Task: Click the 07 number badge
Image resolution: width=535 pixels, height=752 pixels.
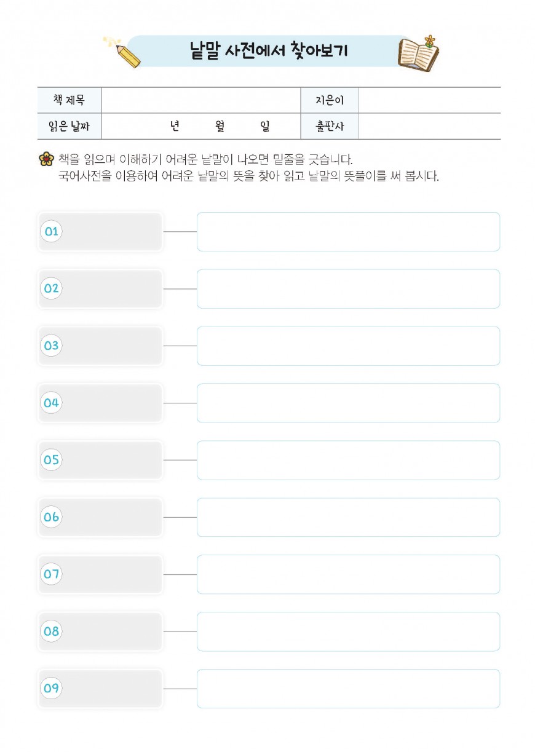Action: pos(51,574)
